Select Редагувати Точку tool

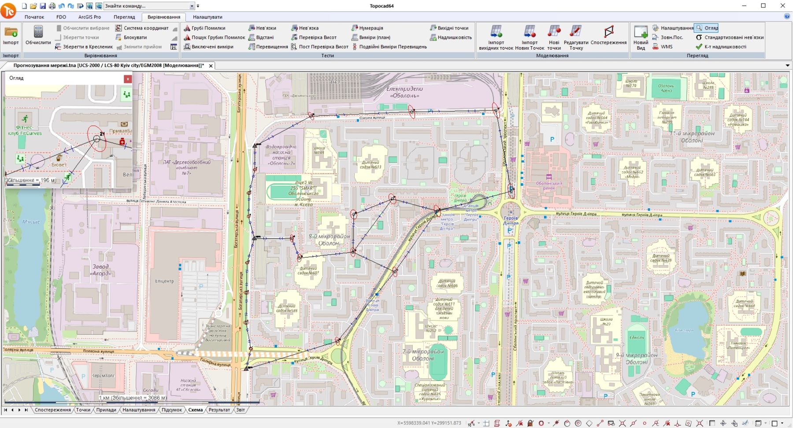click(x=576, y=38)
